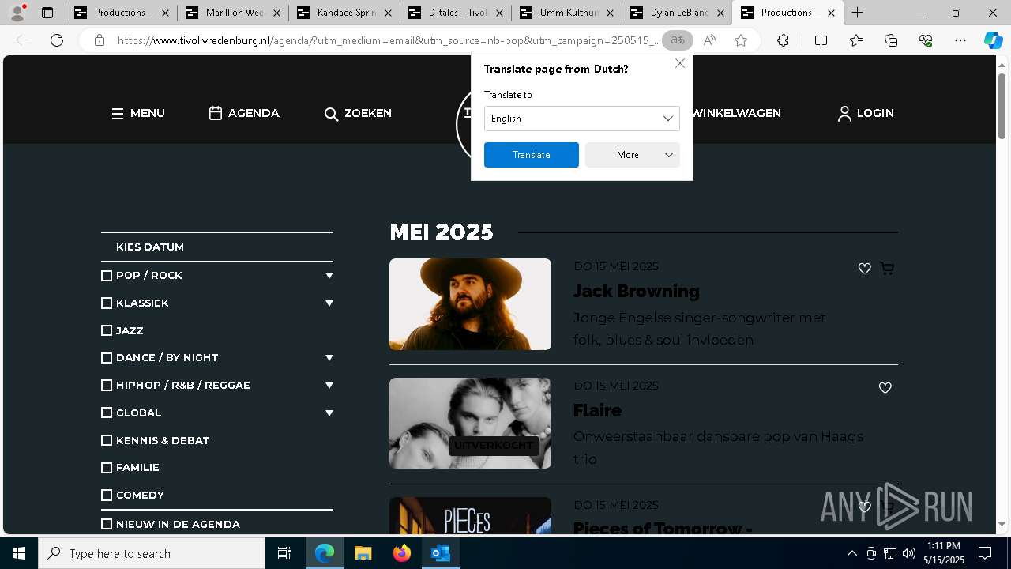Open Outlook in taskbar
The width and height of the screenshot is (1011, 569).
pos(440,553)
